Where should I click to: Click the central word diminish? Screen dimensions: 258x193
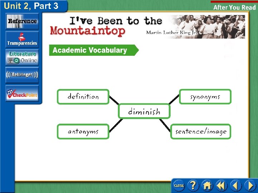[144, 111]
